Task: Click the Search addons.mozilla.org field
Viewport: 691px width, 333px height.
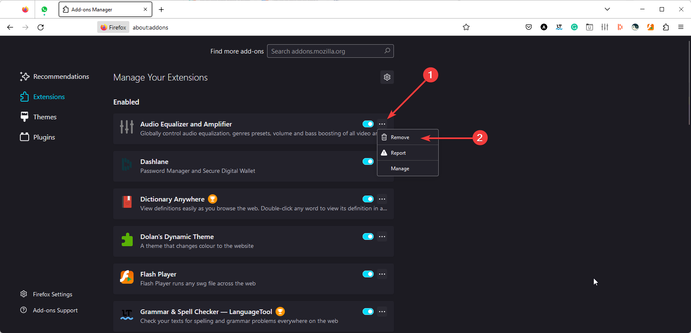Action: click(x=330, y=51)
